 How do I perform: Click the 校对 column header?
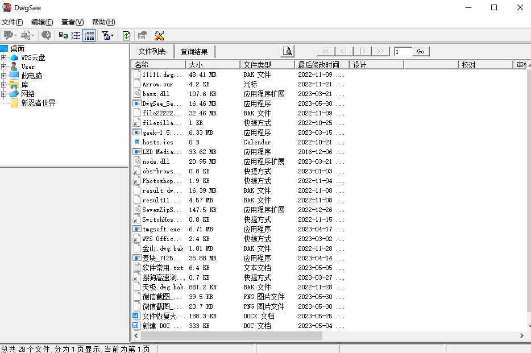(486, 65)
